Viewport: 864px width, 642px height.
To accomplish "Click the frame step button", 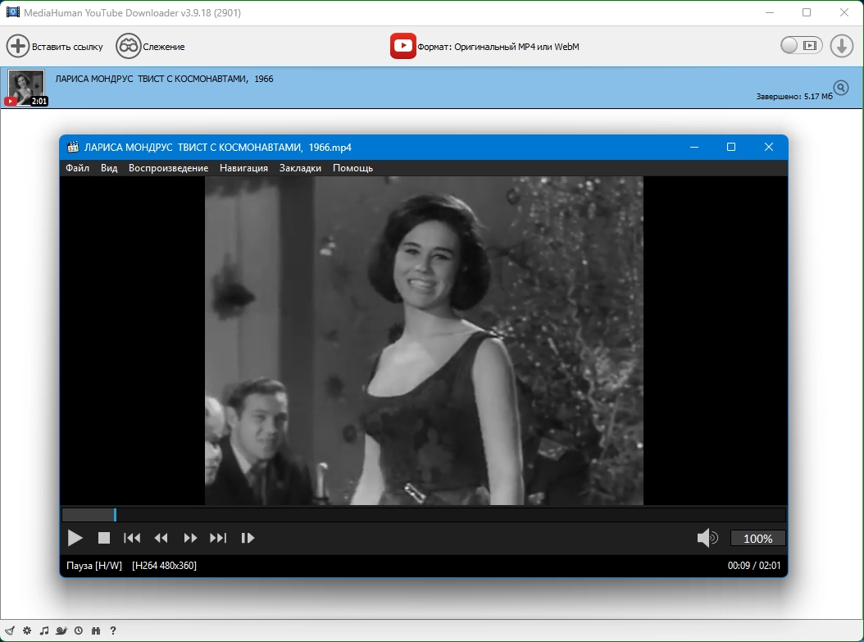I will 248,538.
